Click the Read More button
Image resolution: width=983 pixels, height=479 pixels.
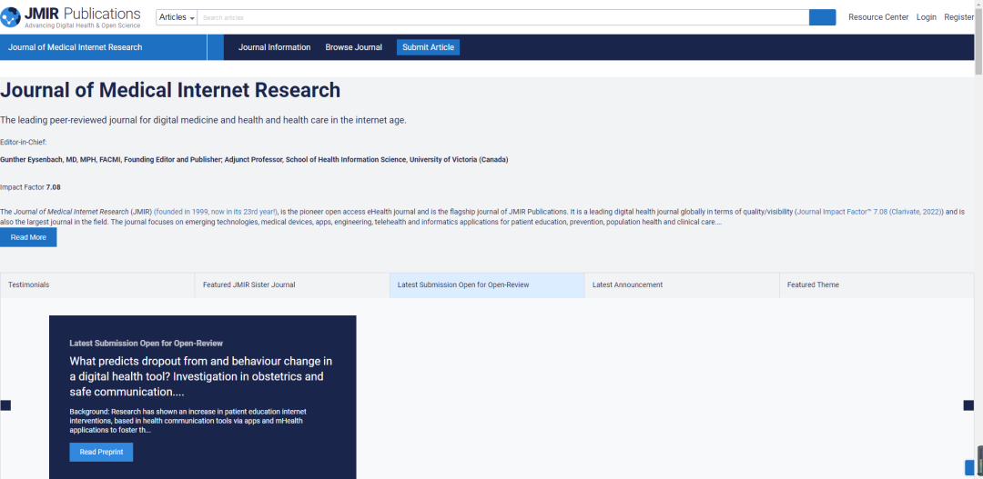tap(28, 237)
